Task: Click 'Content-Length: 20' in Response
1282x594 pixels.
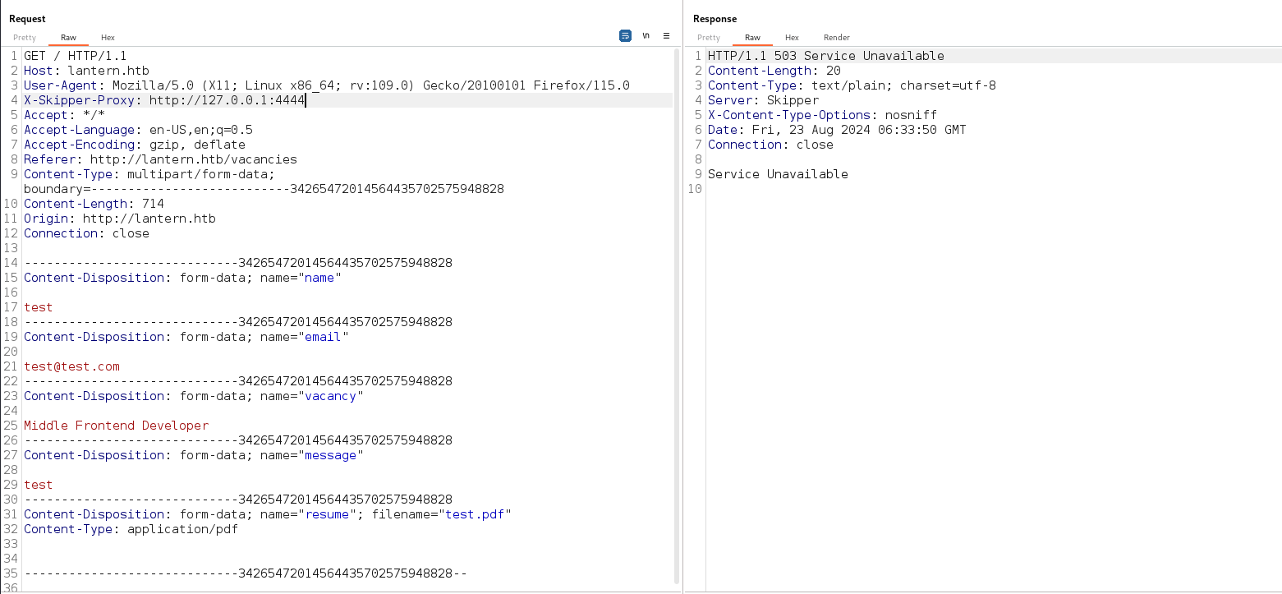Action: click(x=774, y=71)
